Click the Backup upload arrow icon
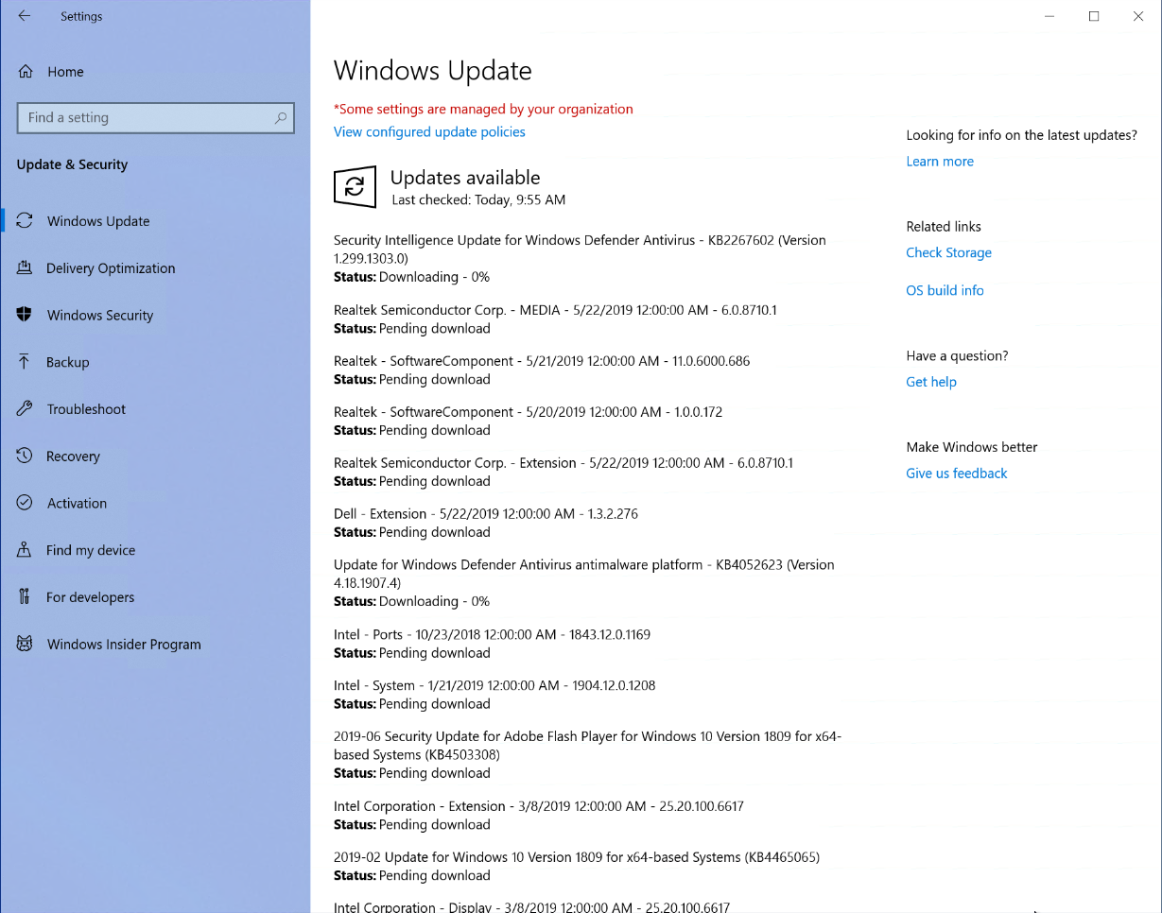Image resolution: width=1162 pixels, height=913 pixels. tap(26, 362)
